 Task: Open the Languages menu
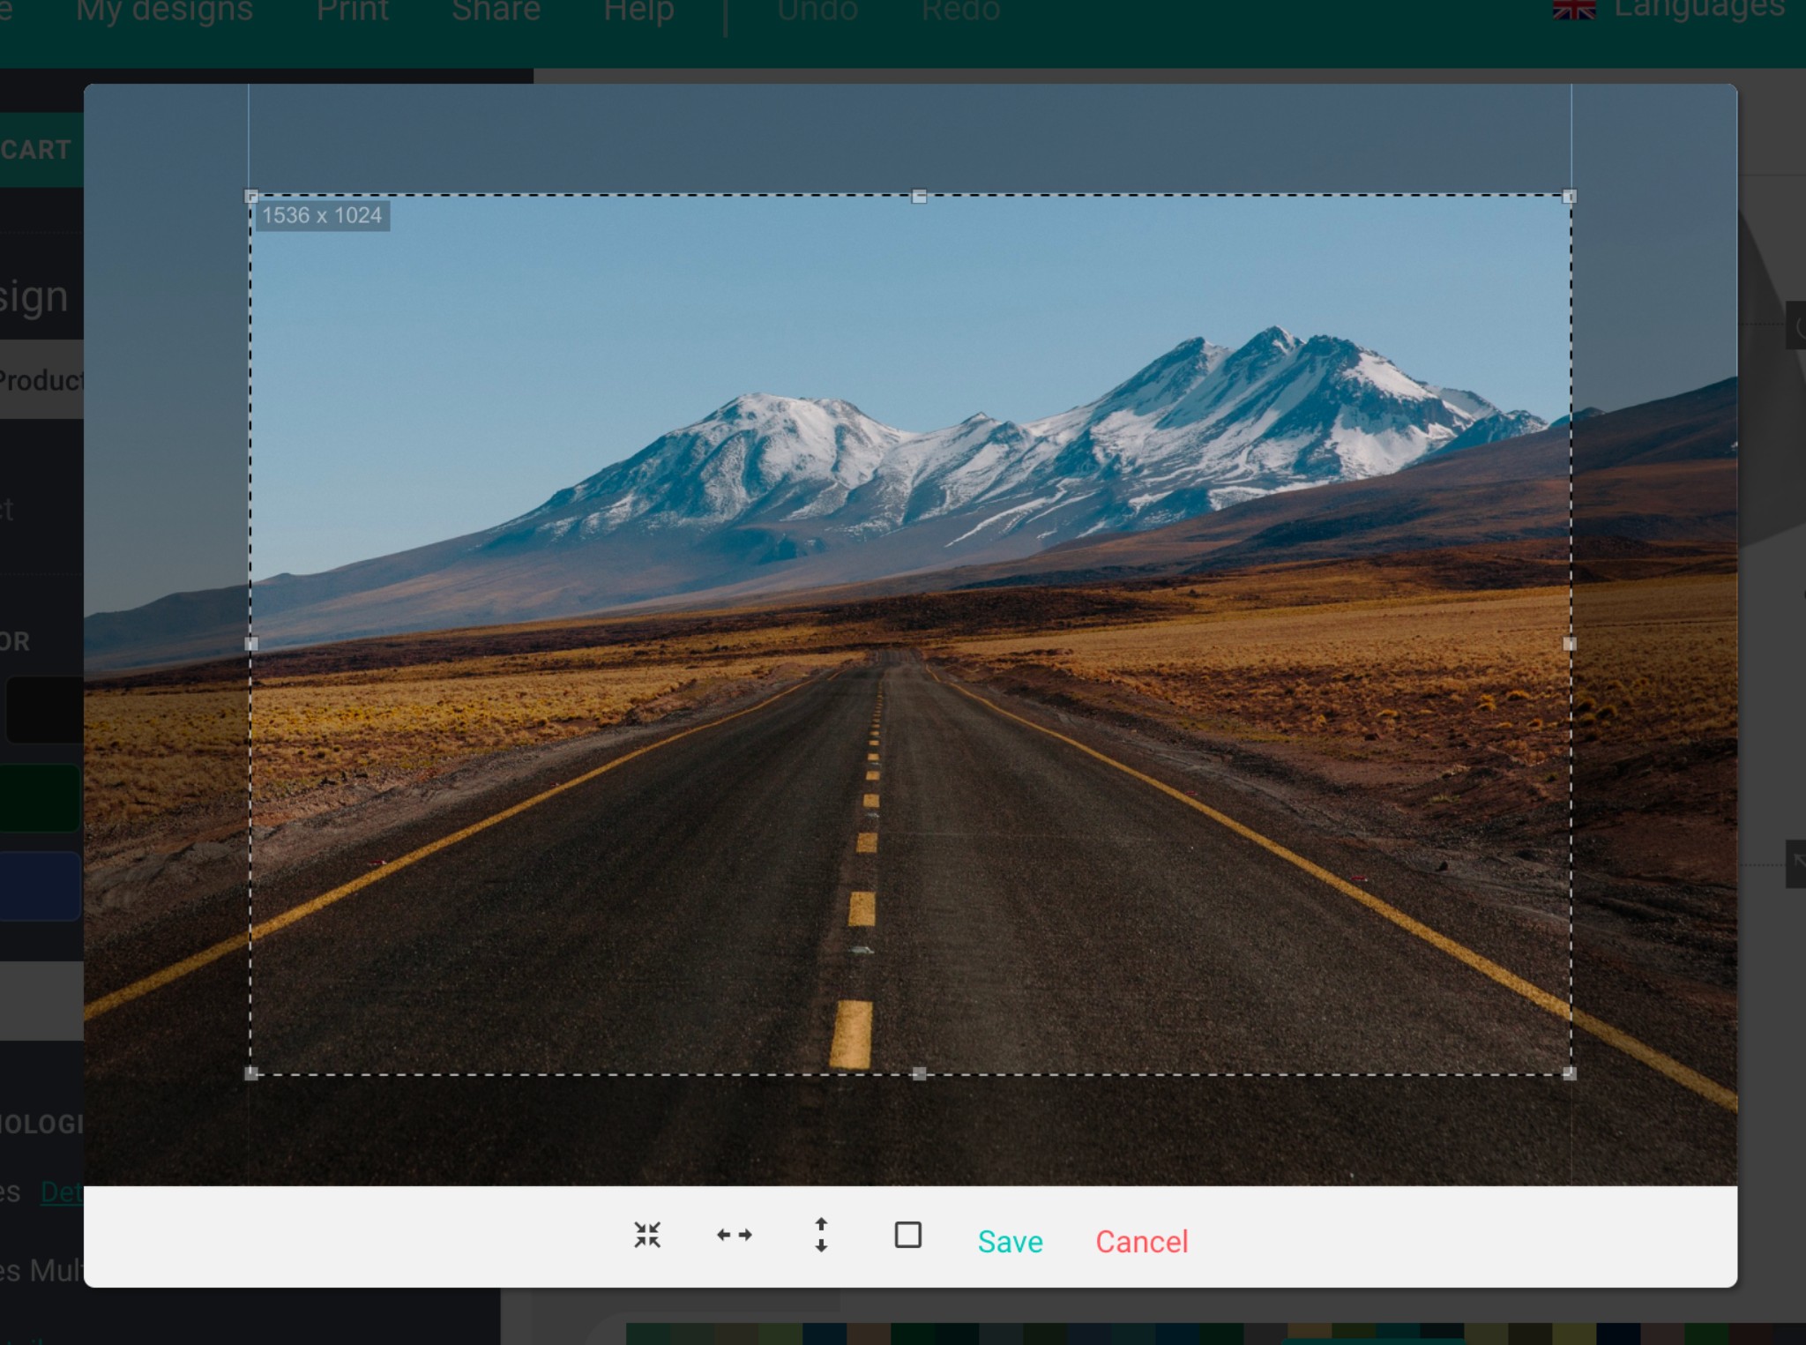tap(1698, 9)
